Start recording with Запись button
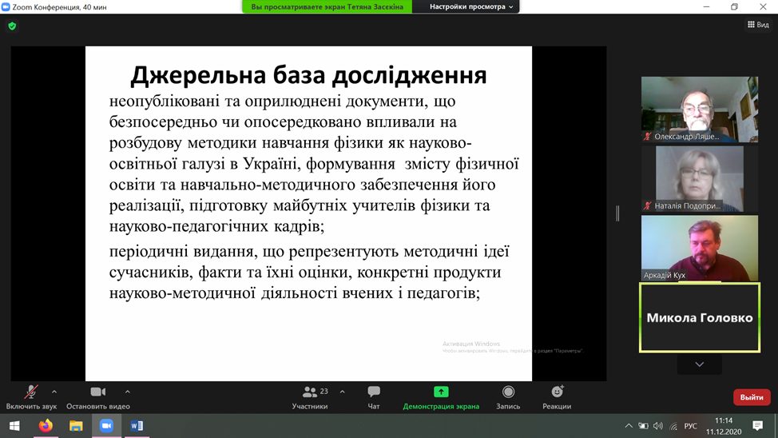778x438 pixels. (x=508, y=397)
